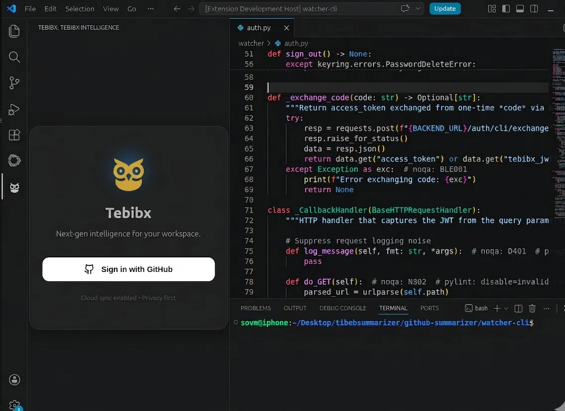
Task: Open the Extensions view
Action: (14, 135)
